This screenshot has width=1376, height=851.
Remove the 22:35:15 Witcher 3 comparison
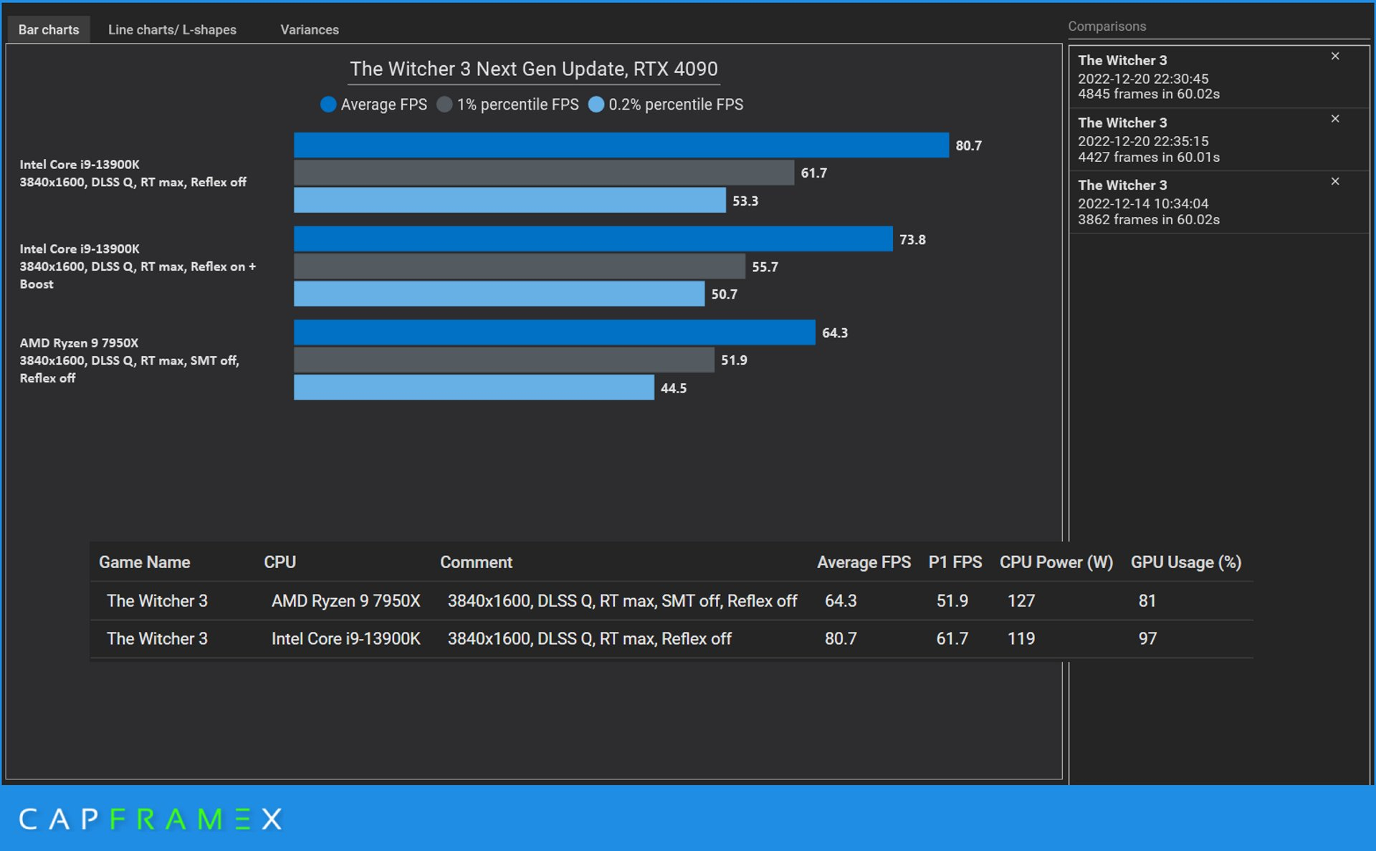1335,119
